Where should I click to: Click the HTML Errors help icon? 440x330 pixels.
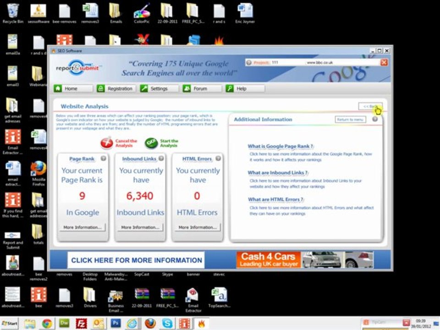click(218, 159)
